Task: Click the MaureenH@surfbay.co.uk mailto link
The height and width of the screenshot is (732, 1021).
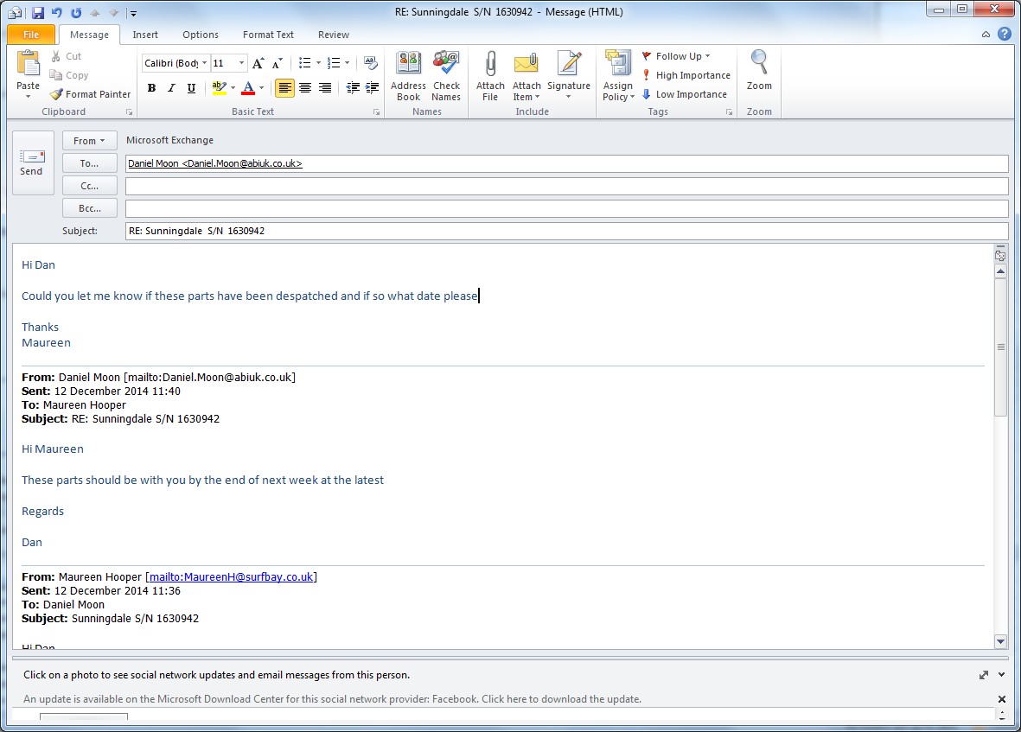Action: (x=232, y=577)
